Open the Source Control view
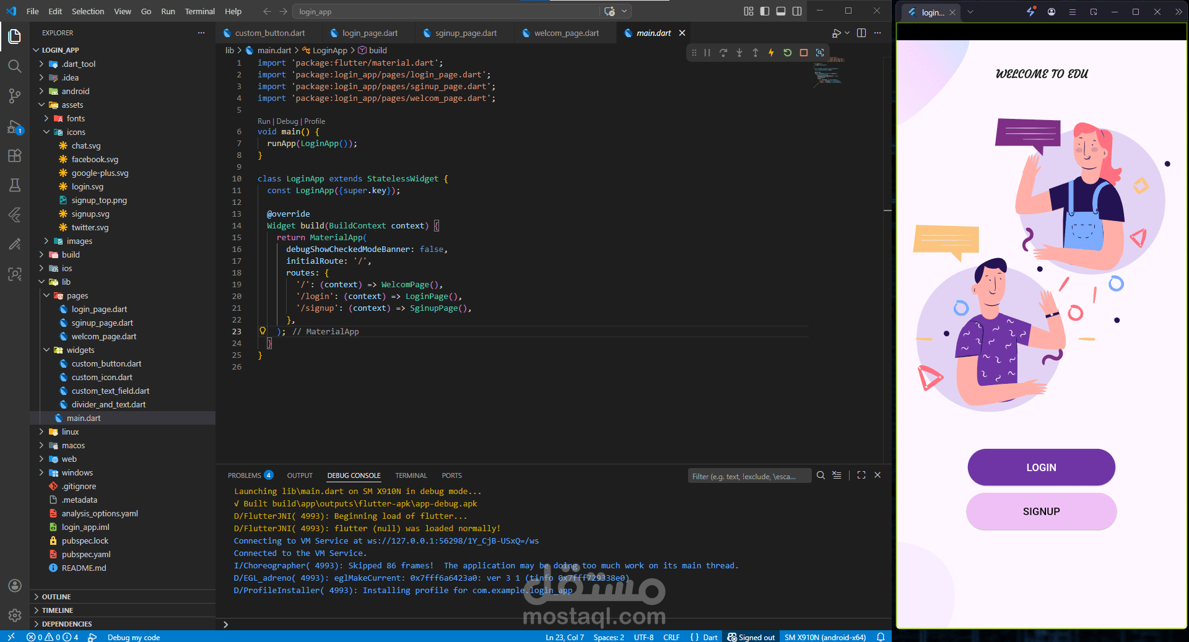Screen dimensions: 1189x642 coord(15,96)
